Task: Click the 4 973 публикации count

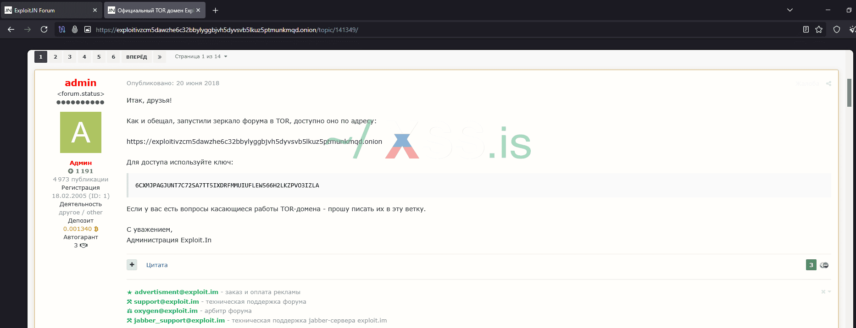Action: point(81,179)
